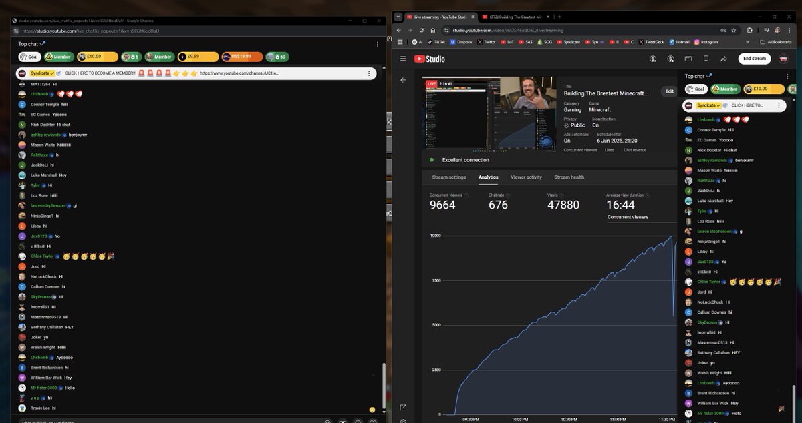Click the 9664 concurrent viewers value
This screenshot has width=802, height=423.
click(x=442, y=205)
